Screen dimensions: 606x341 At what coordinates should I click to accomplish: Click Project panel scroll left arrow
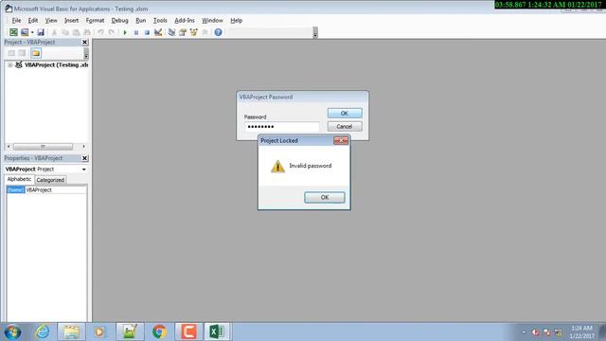pyautogui.click(x=9, y=147)
